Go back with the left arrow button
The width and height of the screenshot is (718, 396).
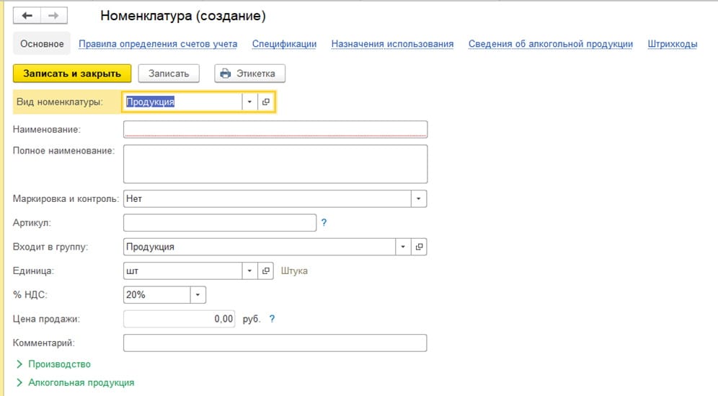click(x=27, y=16)
